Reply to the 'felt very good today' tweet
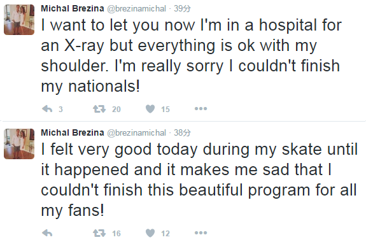This screenshot has height=242, width=366. pos(47,233)
